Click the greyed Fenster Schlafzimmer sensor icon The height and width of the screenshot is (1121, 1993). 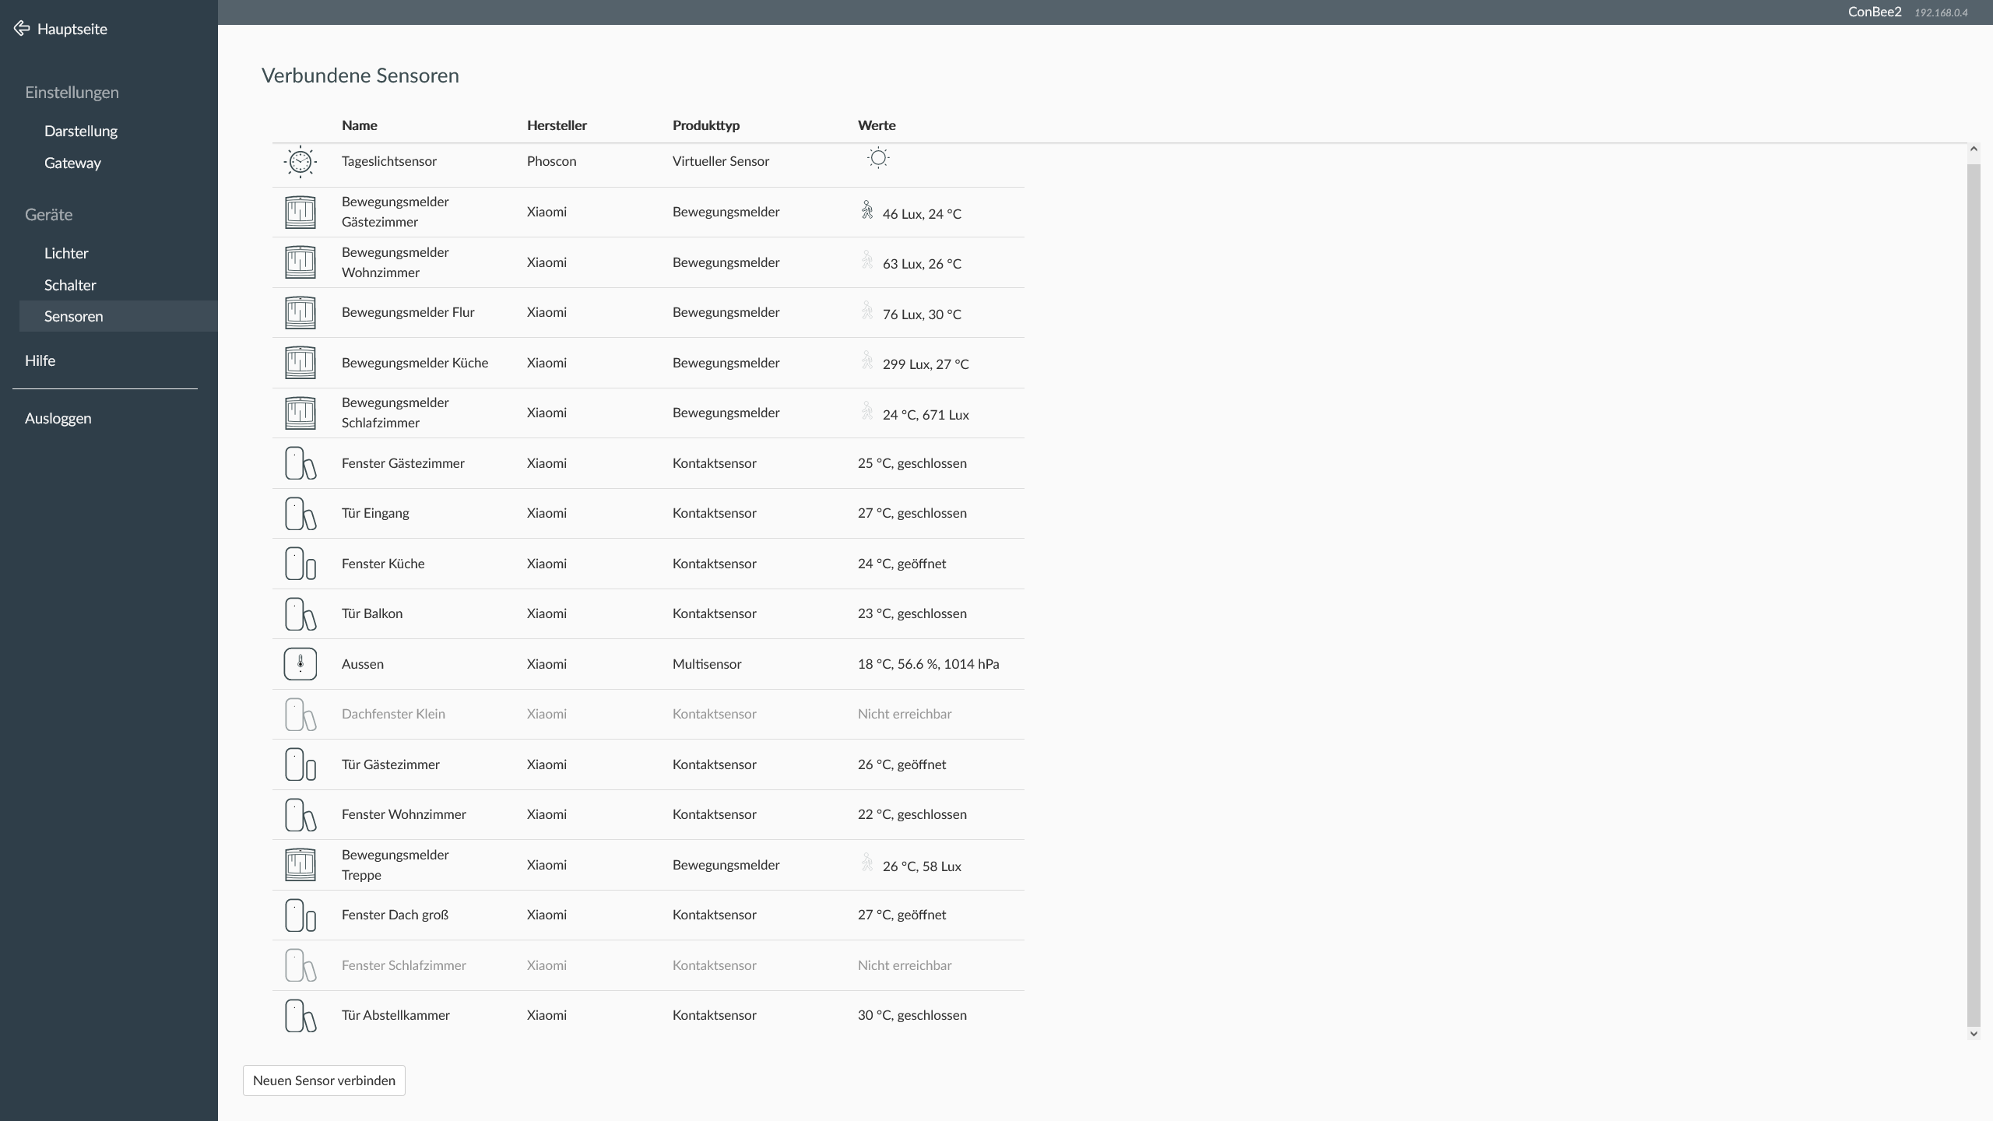(x=301, y=965)
